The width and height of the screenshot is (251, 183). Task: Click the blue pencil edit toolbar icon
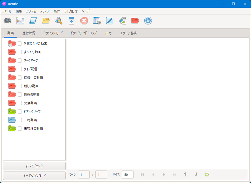coord(110,20)
